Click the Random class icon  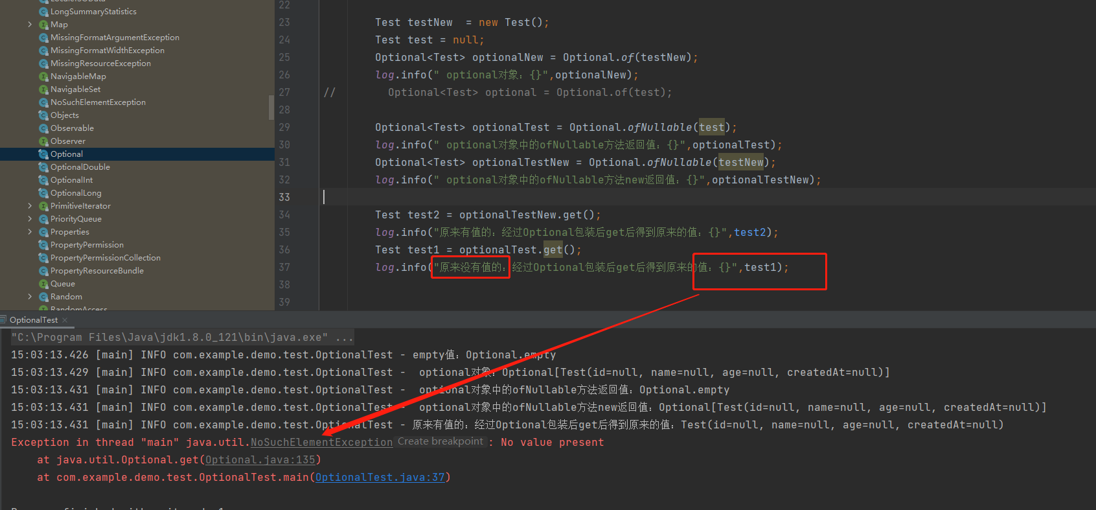coord(44,297)
